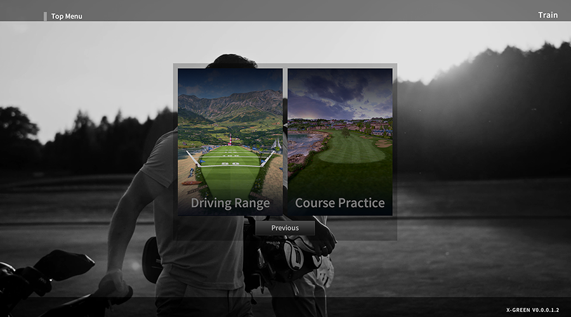Click the white sail structure on range
Screen dimensions: 571x317
click(277, 145)
